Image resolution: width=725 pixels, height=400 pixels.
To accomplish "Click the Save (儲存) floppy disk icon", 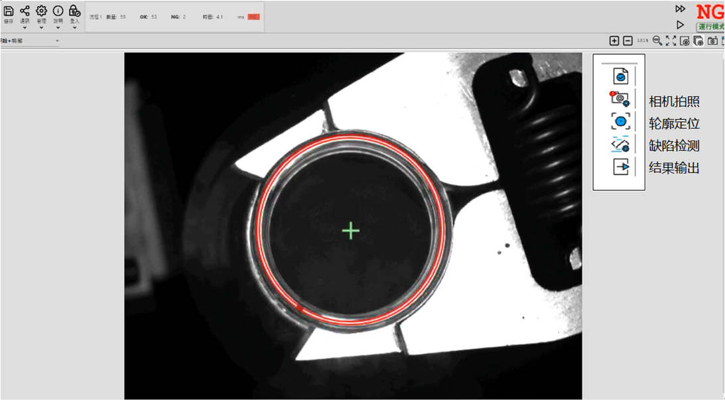I will pyautogui.click(x=9, y=11).
